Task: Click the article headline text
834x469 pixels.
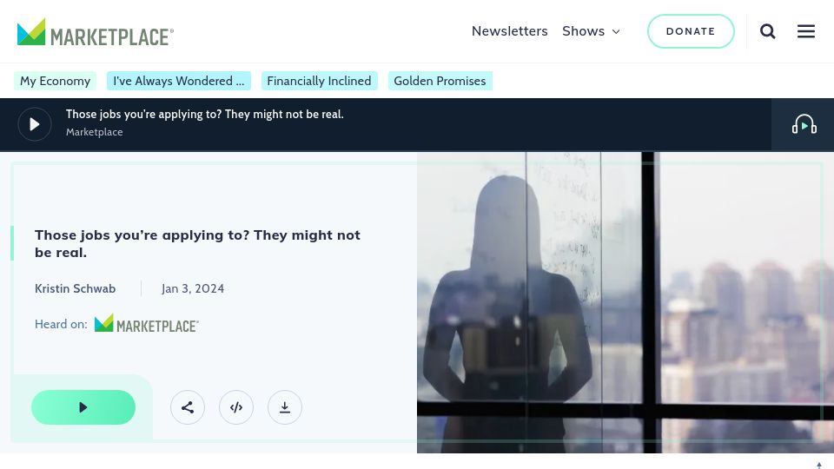Action: tap(197, 243)
